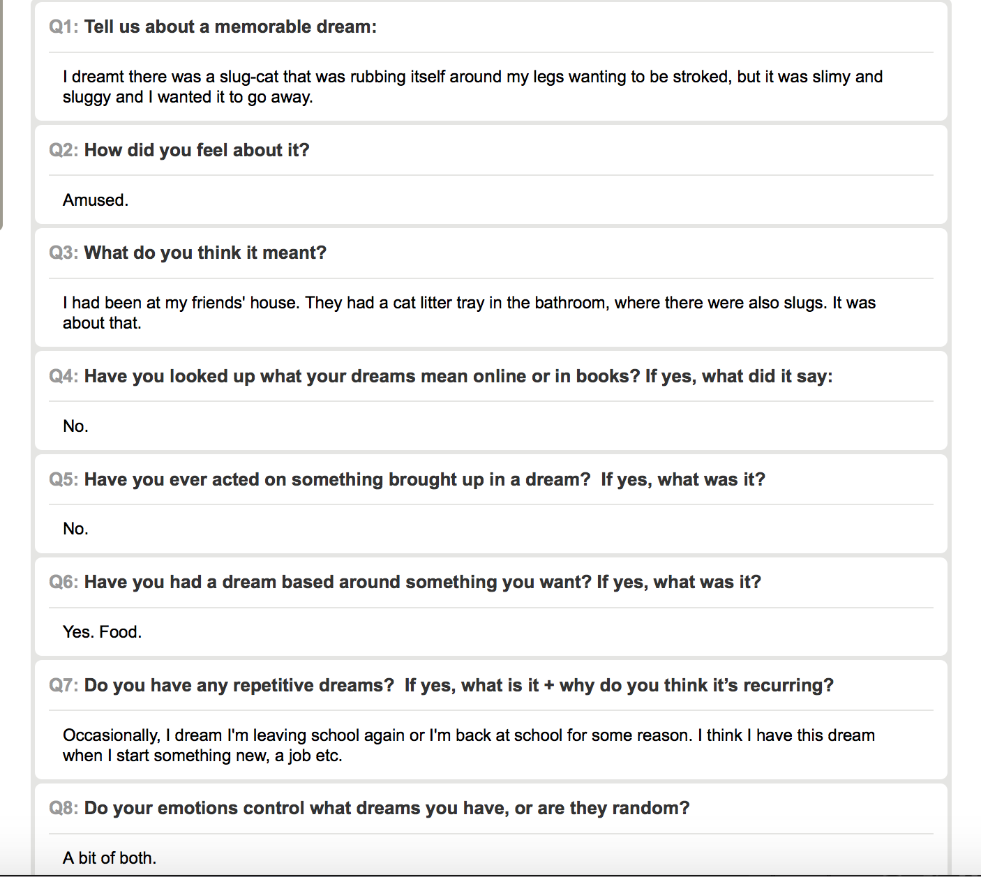
Task: Click the repetitive dreams question
Action: [x=458, y=685]
